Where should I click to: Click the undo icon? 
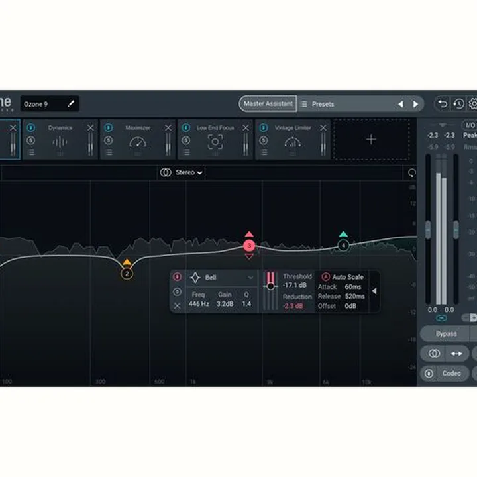443,104
